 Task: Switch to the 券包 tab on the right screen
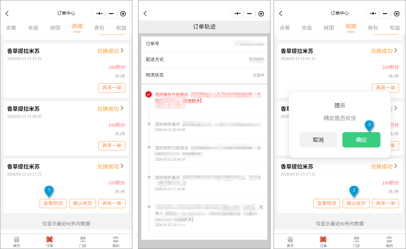[373, 28]
